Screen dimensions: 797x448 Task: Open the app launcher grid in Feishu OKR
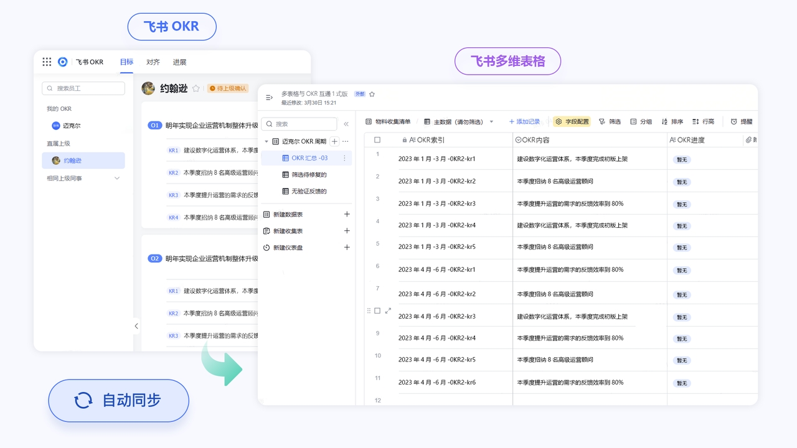pyautogui.click(x=47, y=62)
